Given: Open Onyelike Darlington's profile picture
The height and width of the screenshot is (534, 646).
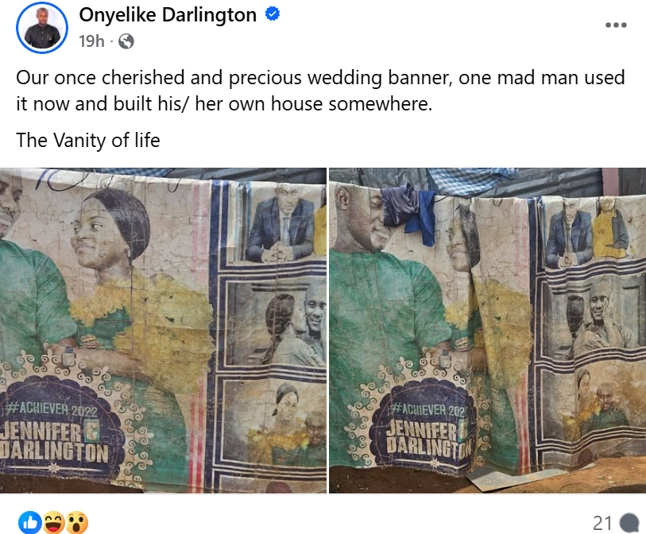Looking at the screenshot, I should (x=42, y=28).
